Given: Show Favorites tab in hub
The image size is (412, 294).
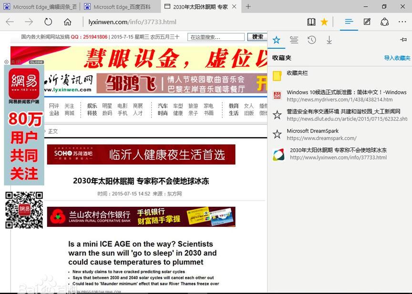Looking at the screenshot, I should (x=276, y=40).
